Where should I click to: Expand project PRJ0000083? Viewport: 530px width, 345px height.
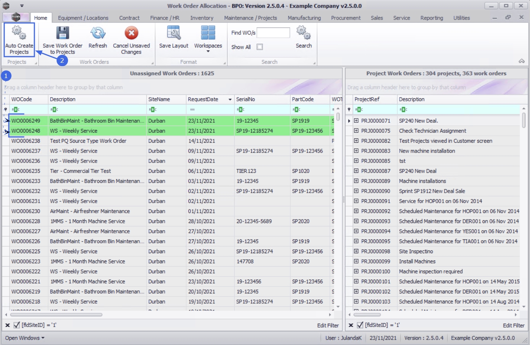tap(356, 151)
